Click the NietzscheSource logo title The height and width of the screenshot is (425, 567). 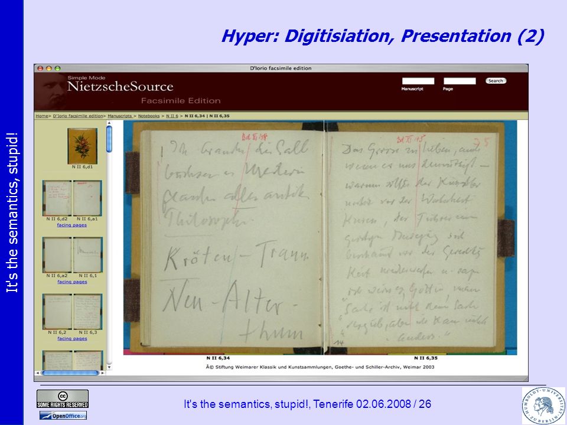120,87
